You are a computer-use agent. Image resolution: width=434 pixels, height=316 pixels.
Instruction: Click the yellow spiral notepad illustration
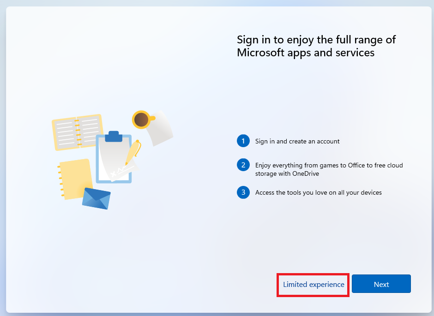(74, 179)
